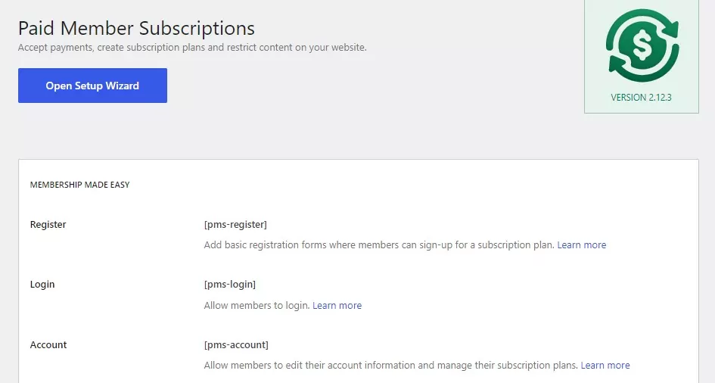
Task: Click the 'Allow members to edit their account' description
Action: pos(390,366)
